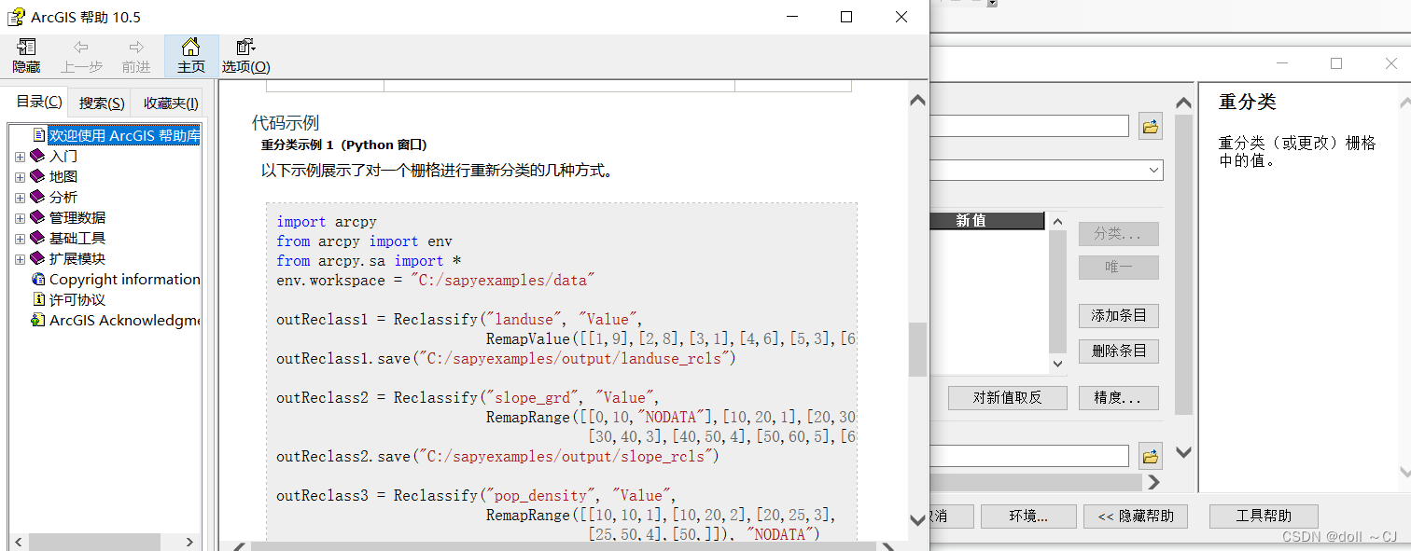Screen dimensions: 1411x551
Task: Maximize the ArcGIS 帮助 window
Action: pos(846,17)
